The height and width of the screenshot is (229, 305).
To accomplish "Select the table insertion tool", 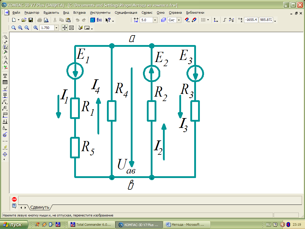I will tap(5, 82).
